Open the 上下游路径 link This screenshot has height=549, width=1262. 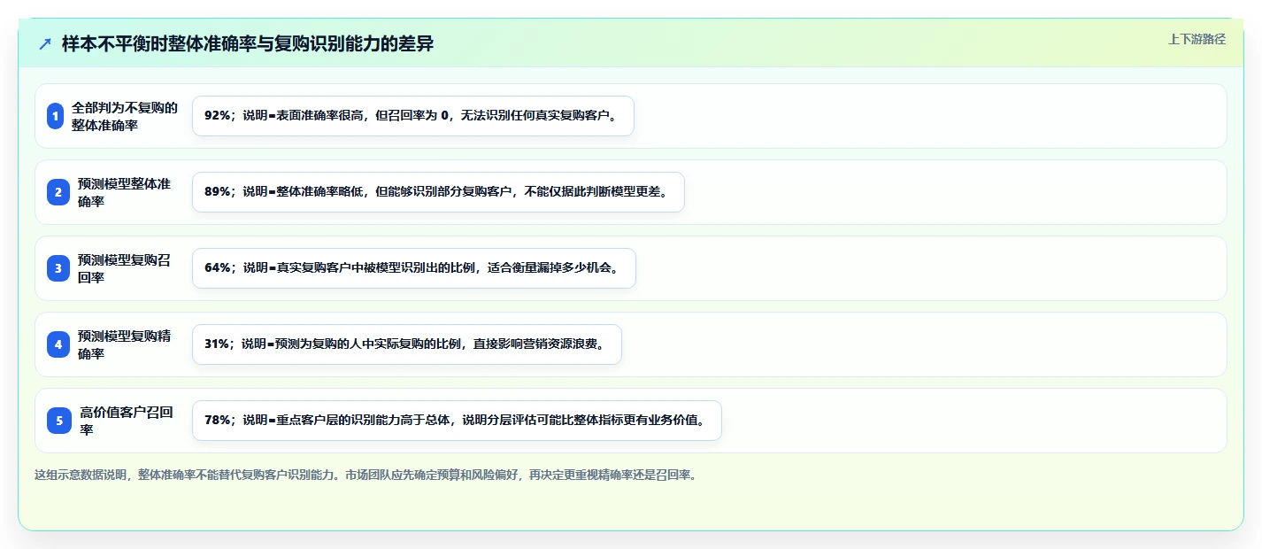(x=1197, y=39)
